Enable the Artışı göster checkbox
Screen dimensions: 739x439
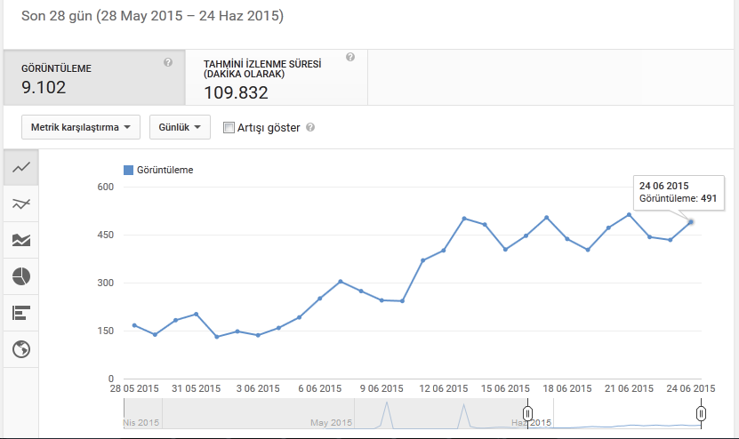229,128
